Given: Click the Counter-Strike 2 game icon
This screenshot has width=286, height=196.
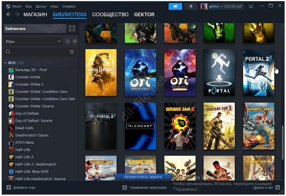Looking at the screenshot, I should (11, 84).
